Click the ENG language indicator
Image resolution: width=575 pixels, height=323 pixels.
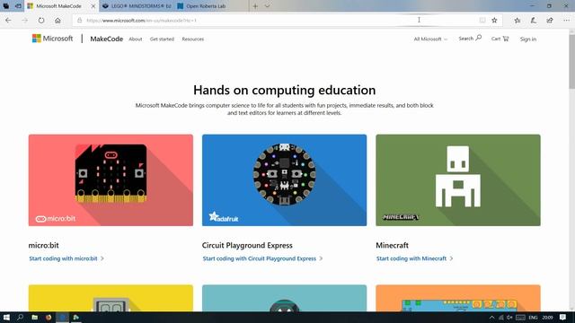(533, 318)
